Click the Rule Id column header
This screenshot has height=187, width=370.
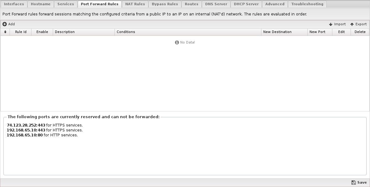[21, 32]
